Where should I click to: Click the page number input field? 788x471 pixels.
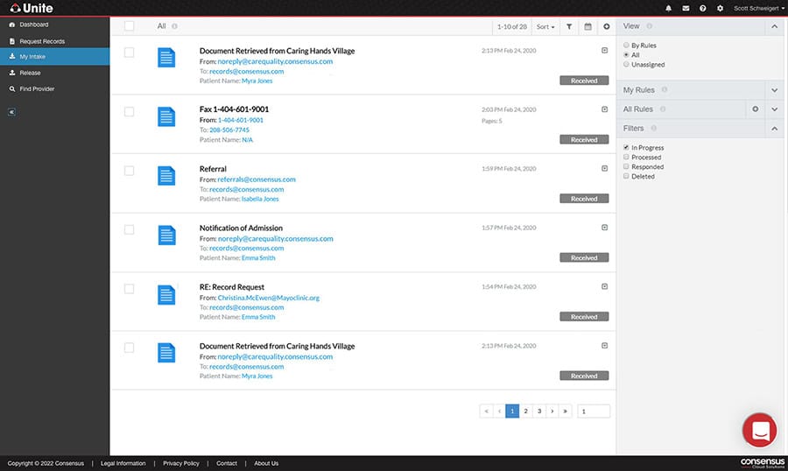[x=594, y=411]
